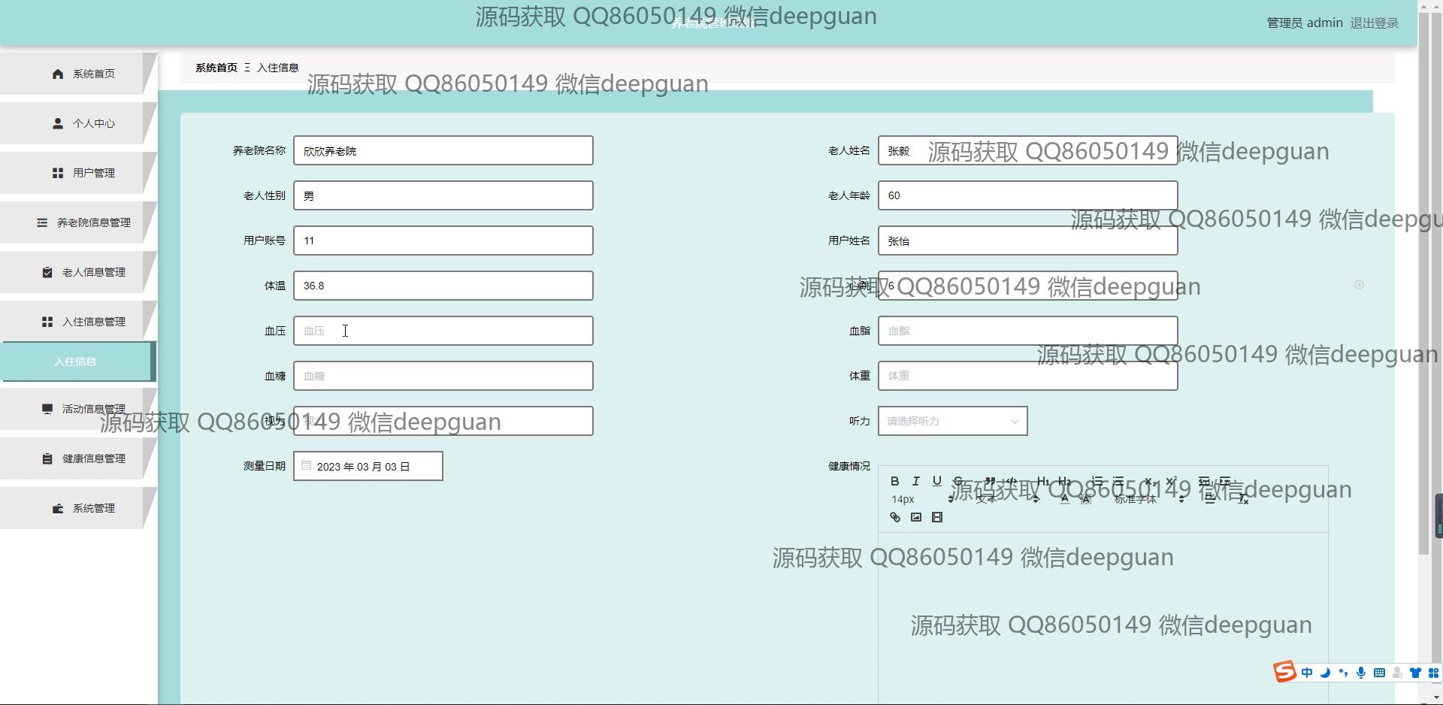The width and height of the screenshot is (1443, 705).
Task: Open the text alignment options
Action: 1210,499
